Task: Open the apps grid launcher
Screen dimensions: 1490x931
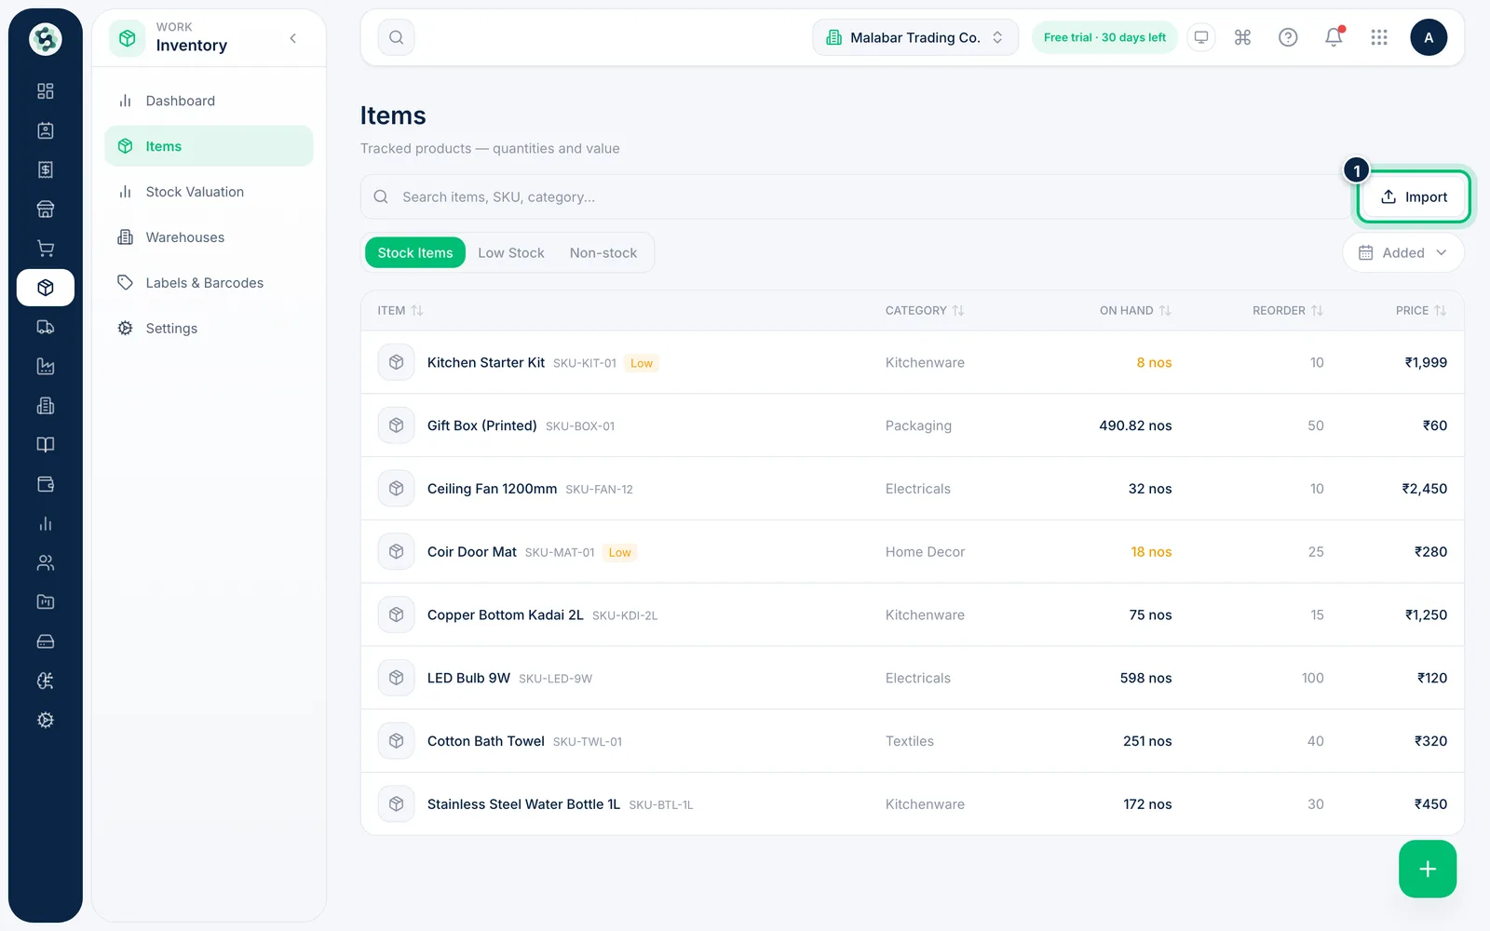Action: click(1379, 37)
